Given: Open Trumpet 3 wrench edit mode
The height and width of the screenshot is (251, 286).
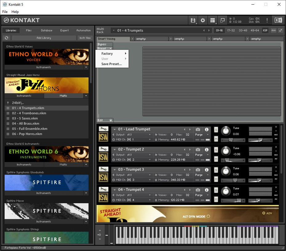Looking at the screenshot, I should point(103,169).
